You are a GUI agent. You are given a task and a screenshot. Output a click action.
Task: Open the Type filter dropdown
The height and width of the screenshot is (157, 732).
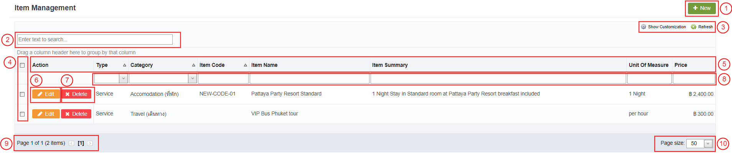point(123,78)
